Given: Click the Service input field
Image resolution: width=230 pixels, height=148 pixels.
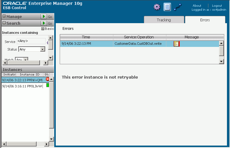Looking at the screenshot, I should (x=31, y=41).
